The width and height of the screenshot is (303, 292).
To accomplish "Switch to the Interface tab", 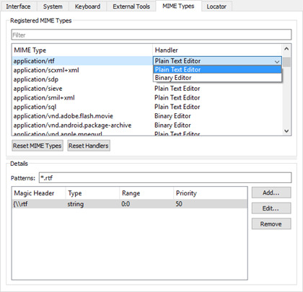I will click(x=18, y=6).
